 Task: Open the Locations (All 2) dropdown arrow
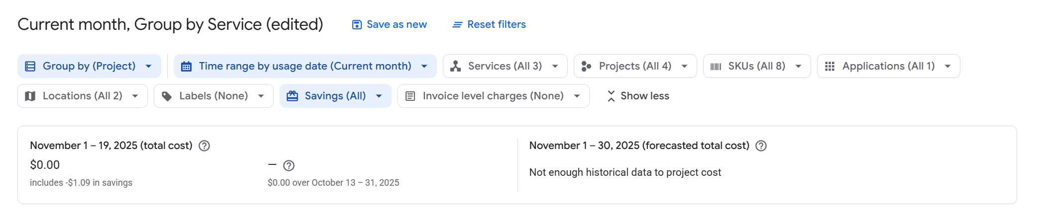(x=135, y=96)
